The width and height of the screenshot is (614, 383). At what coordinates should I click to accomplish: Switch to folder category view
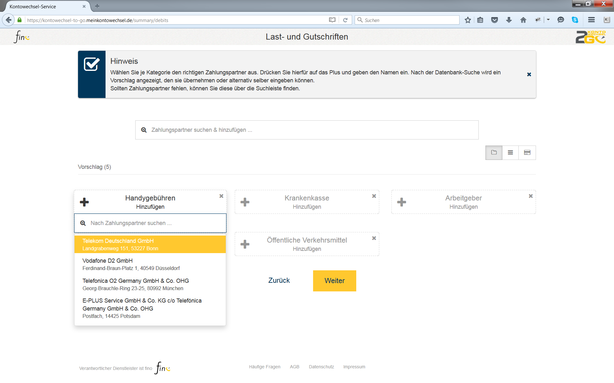(x=494, y=153)
